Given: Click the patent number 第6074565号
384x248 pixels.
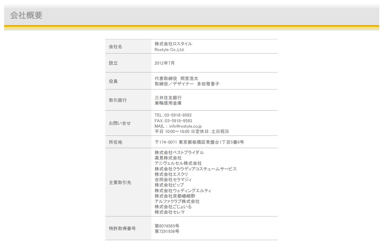Looking at the screenshot, I should [167, 226].
